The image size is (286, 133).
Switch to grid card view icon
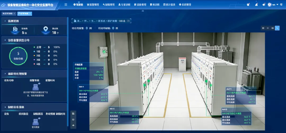[263, 28]
